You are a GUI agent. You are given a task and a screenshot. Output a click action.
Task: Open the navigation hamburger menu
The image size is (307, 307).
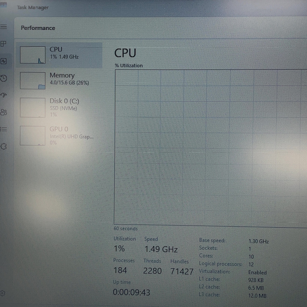click(x=4, y=27)
